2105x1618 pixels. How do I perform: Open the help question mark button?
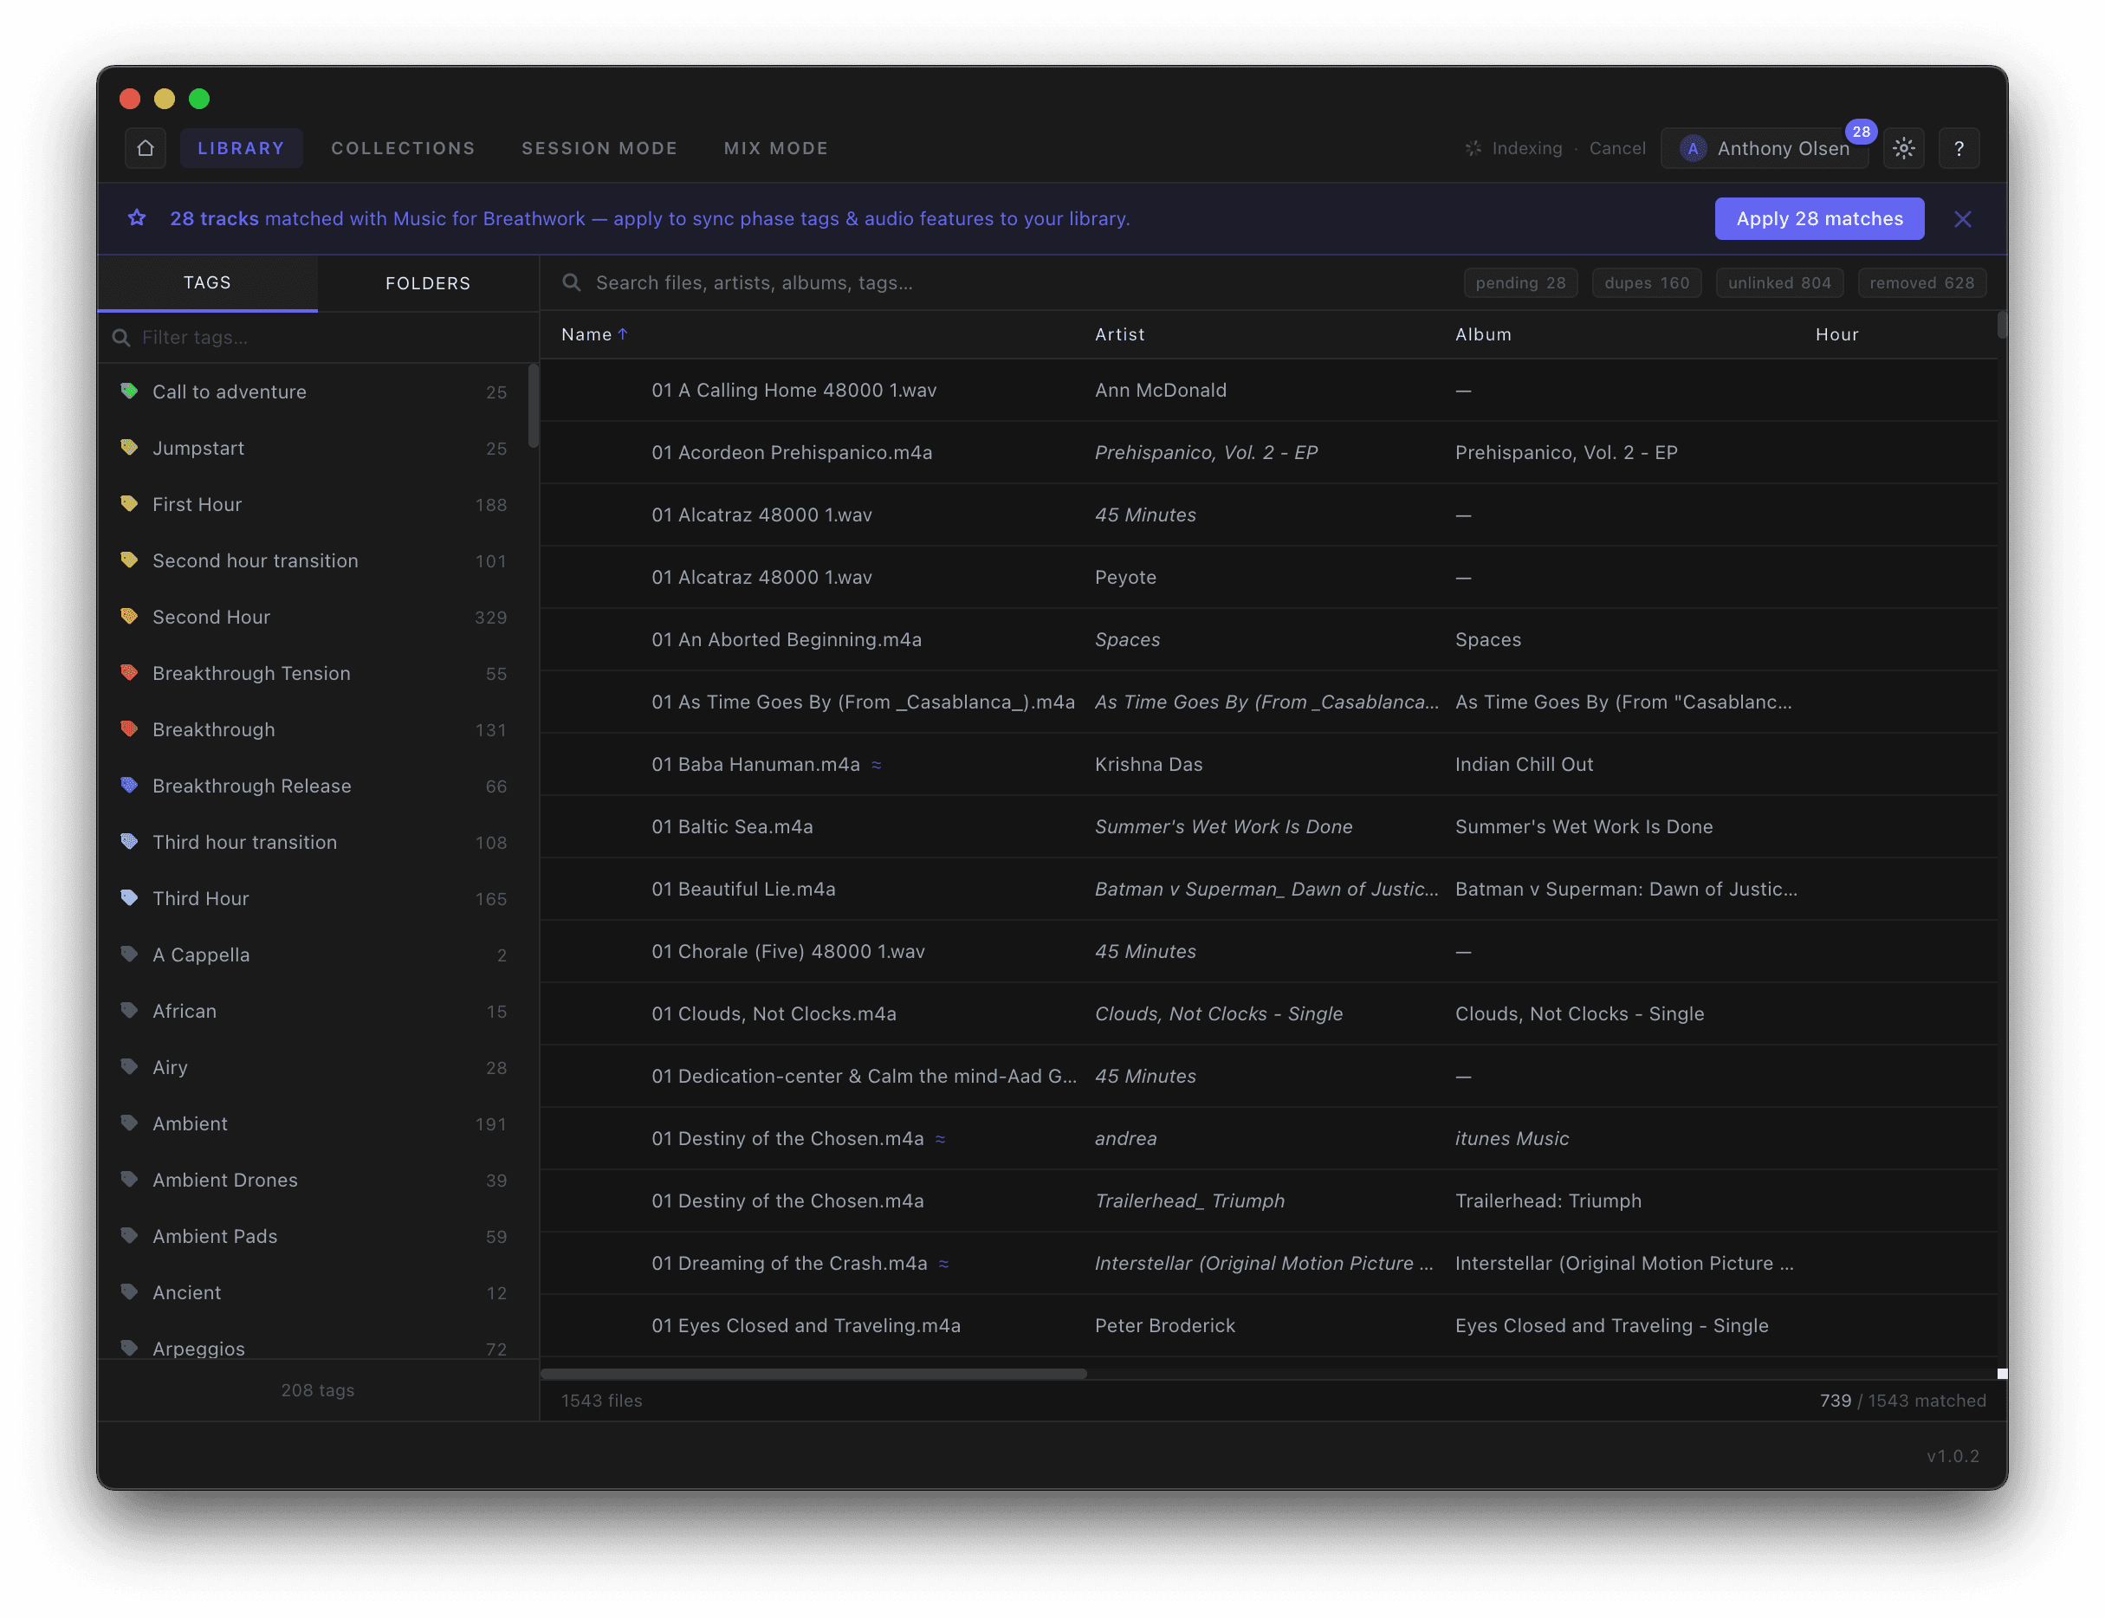click(1958, 148)
